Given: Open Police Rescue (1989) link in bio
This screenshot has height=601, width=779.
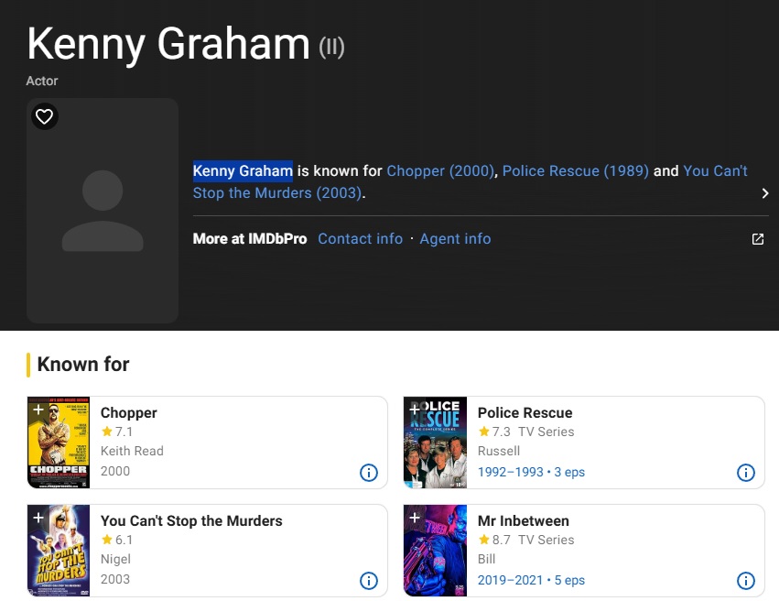Looking at the screenshot, I should (575, 171).
